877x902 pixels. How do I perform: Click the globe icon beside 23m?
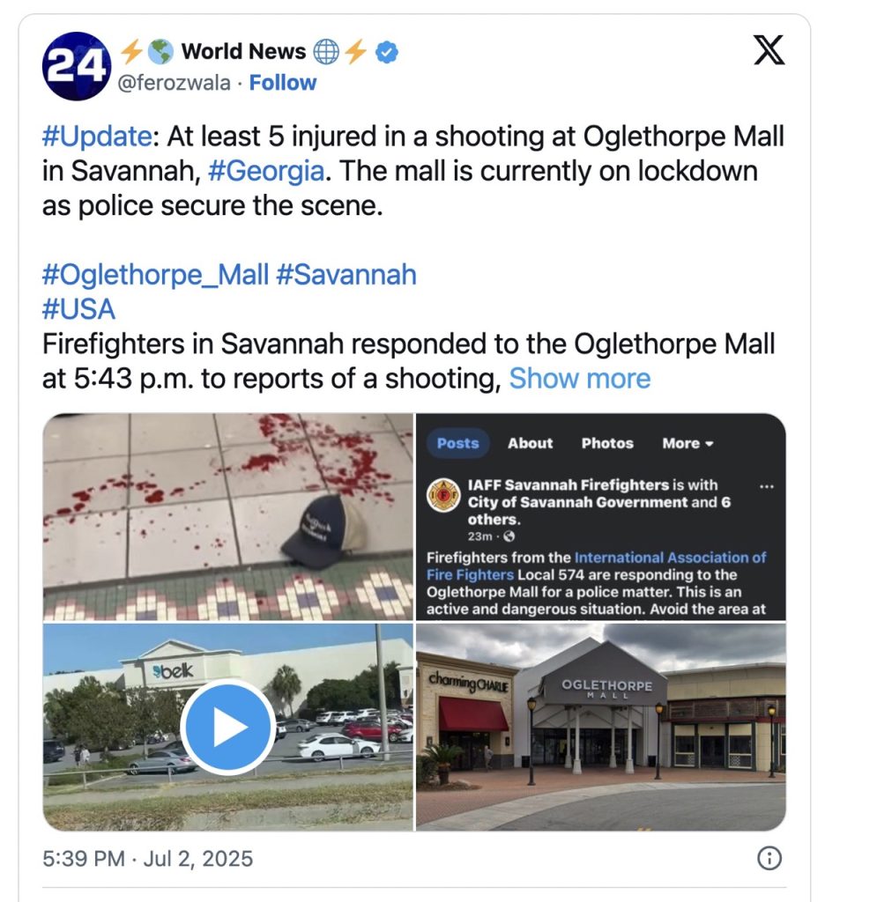coord(509,536)
